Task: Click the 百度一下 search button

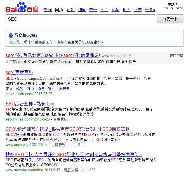Action: (x=170, y=19)
